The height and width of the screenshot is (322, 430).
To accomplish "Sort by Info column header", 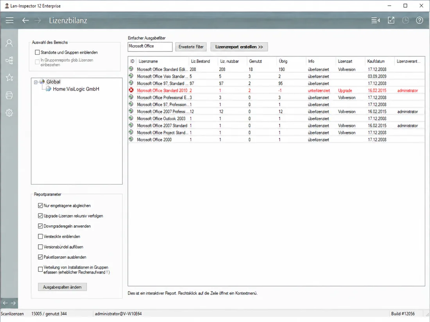I will point(321,61).
